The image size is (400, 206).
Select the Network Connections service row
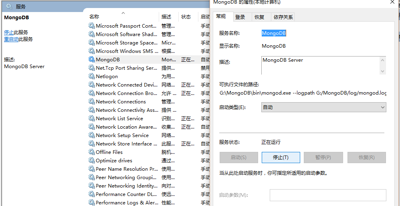(149, 101)
